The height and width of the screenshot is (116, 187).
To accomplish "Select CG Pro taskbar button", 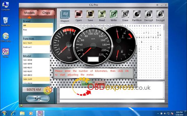I will pos(40,114).
